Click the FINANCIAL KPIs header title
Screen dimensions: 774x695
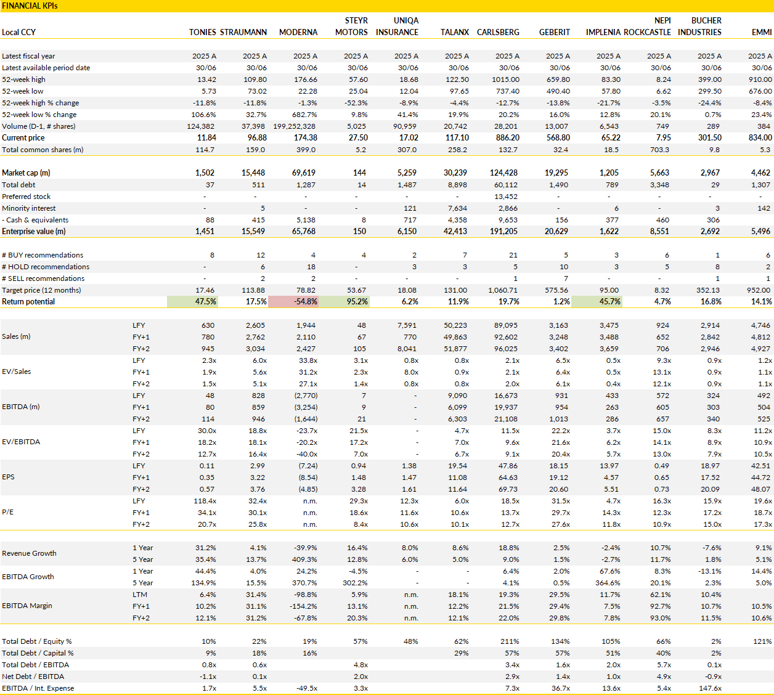(x=30, y=6)
